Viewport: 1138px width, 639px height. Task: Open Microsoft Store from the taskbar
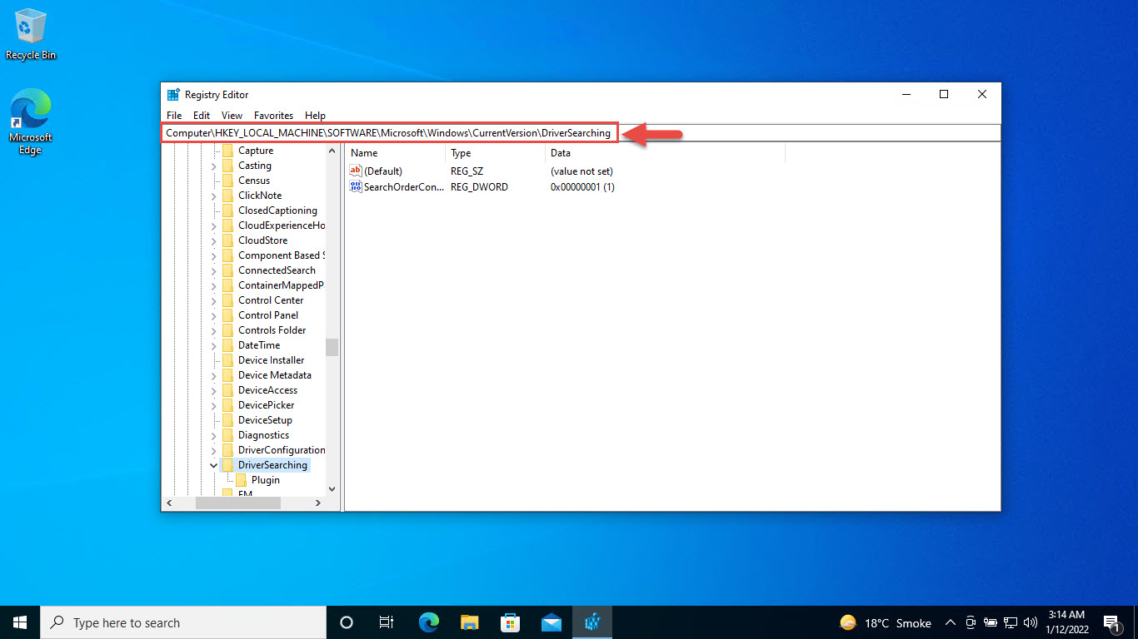click(511, 622)
